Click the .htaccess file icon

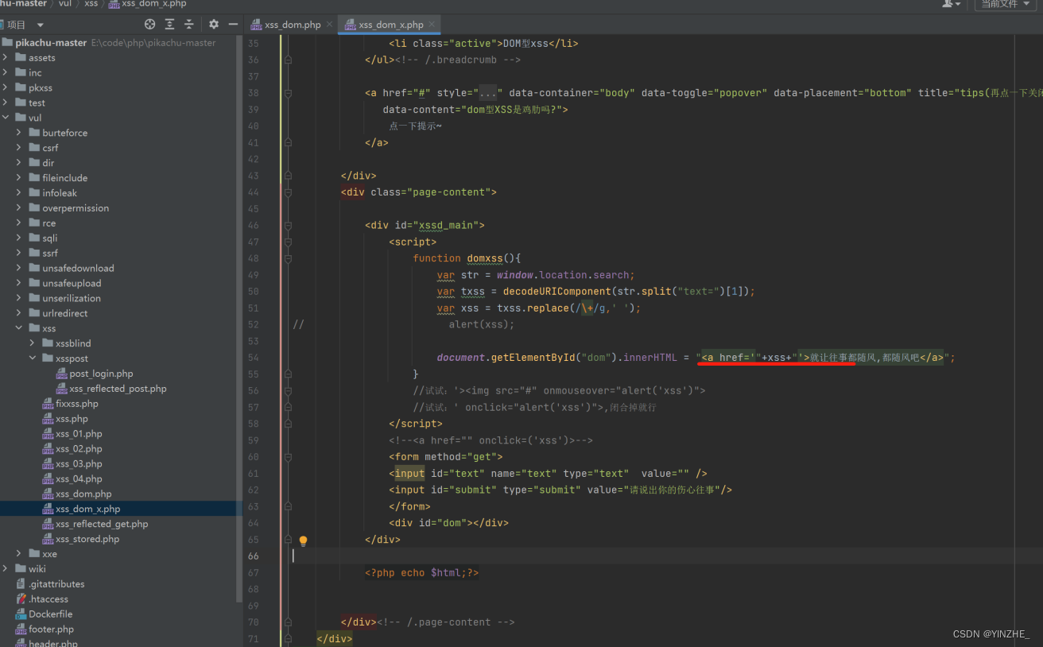[x=21, y=599]
